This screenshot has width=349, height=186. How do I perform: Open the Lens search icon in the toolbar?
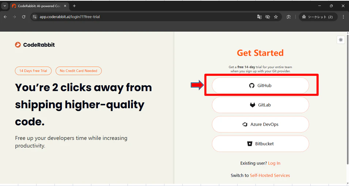click(x=289, y=17)
